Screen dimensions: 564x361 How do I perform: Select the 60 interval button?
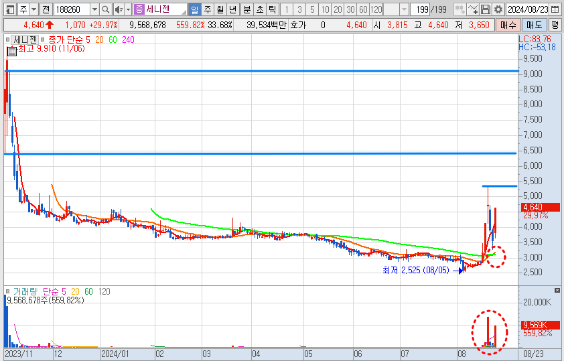pos(363,9)
